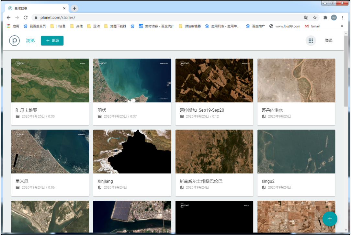Click the 登录 login link

pos(329,40)
